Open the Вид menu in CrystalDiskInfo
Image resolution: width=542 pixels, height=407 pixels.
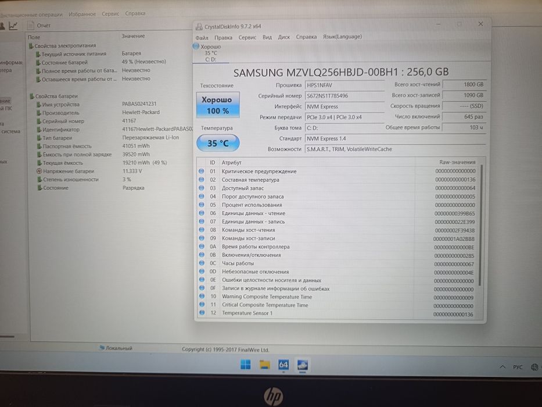click(x=267, y=37)
